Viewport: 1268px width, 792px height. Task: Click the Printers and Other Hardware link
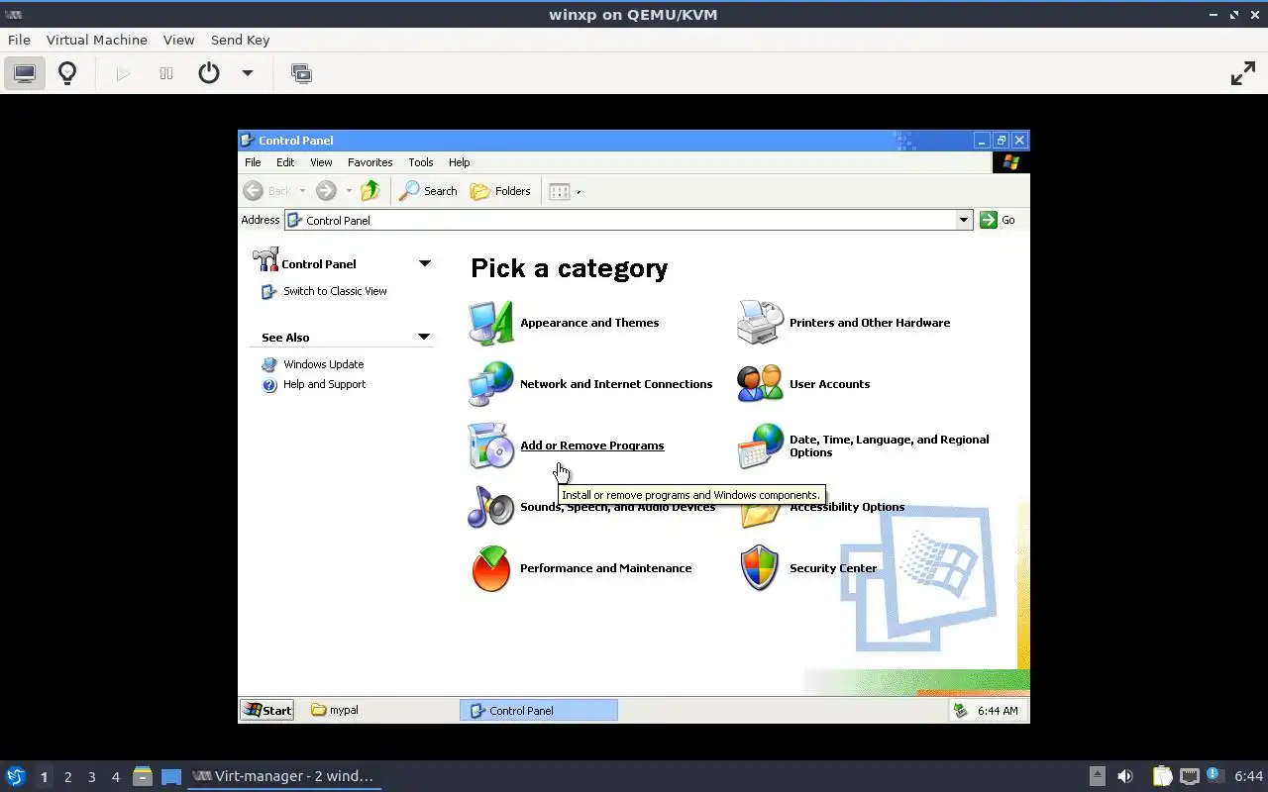coord(870,323)
